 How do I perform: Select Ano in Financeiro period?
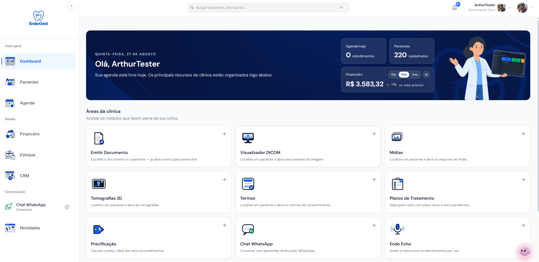[x=415, y=75]
